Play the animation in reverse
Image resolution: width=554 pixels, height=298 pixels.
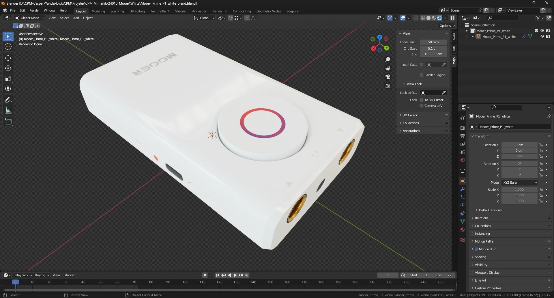229,275
